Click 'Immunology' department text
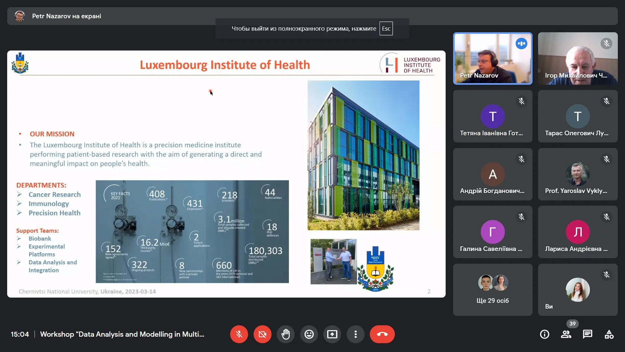This screenshot has height=352, width=625. coord(49,204)
